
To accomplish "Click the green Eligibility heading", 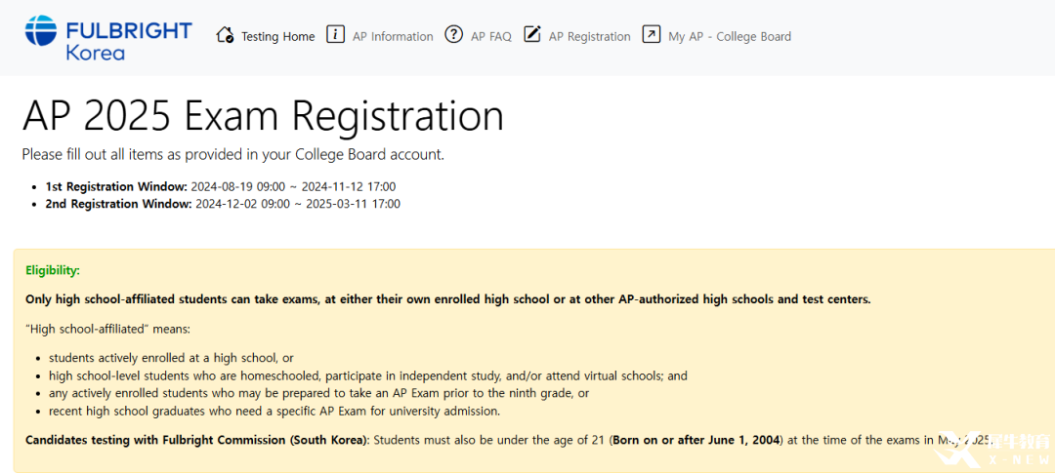I will 53,271.
